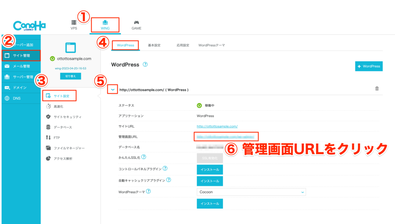
Task: Click the ottottosample.com domain name
Action: [74, 59]
